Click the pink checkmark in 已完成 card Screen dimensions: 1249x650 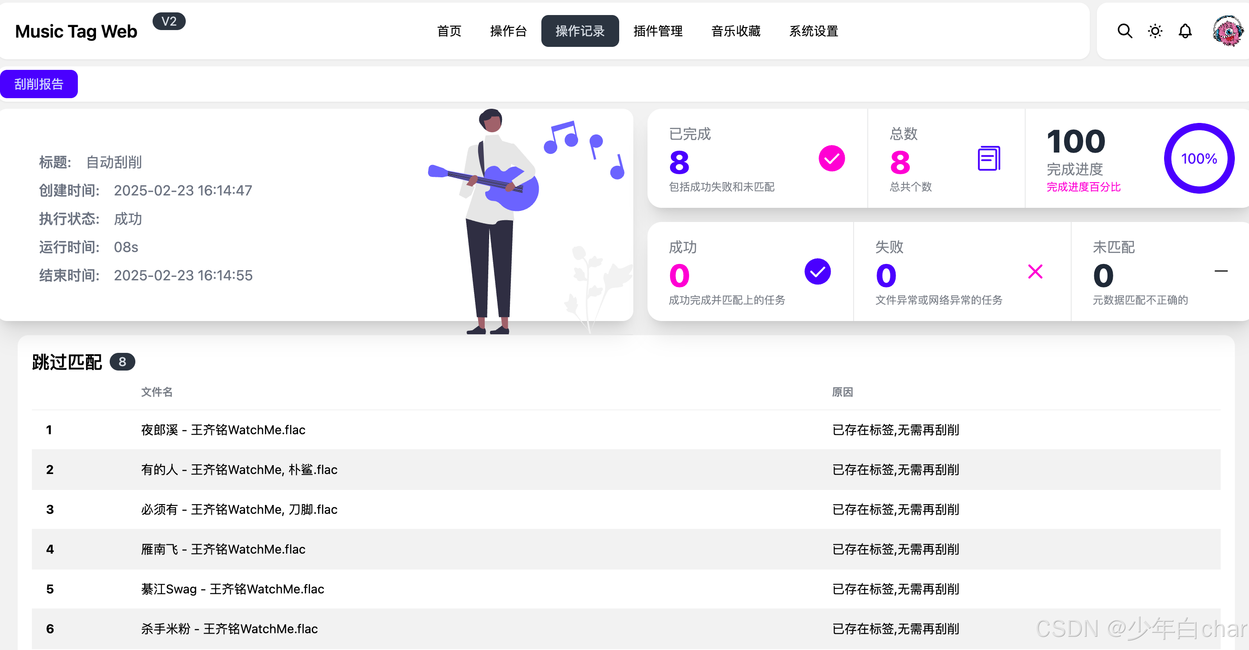click(x=831, y=158)
